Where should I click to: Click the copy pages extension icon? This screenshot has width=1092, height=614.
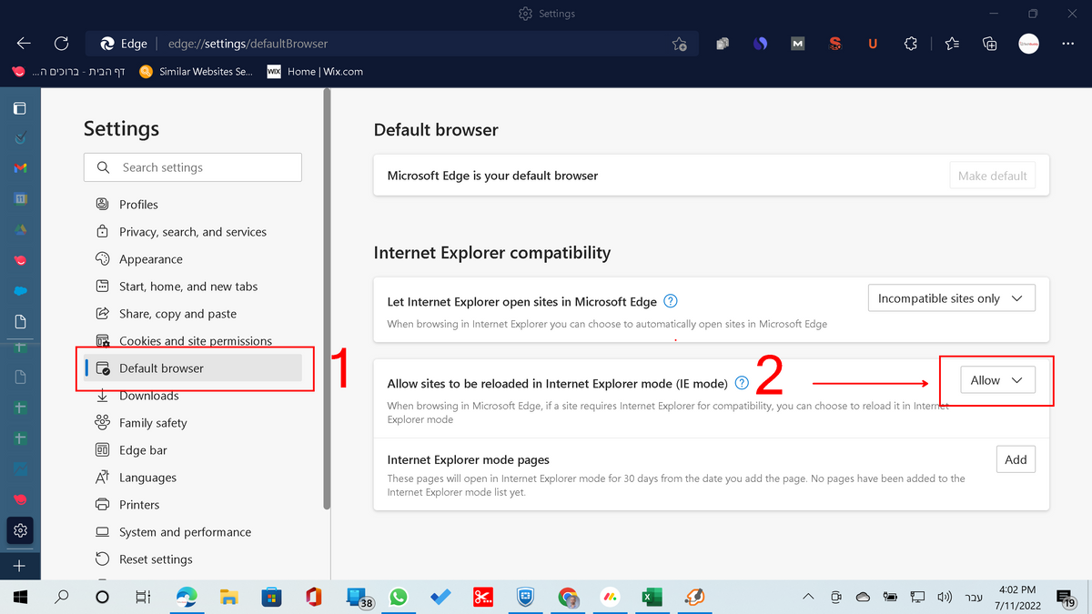722,43
